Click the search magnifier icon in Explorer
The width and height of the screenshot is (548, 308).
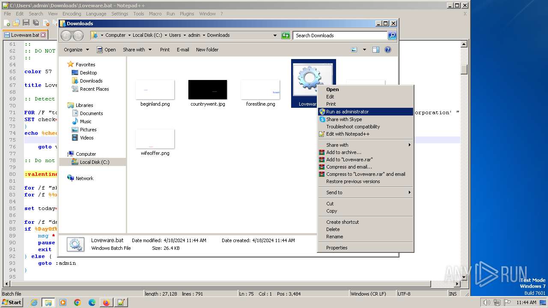click(x=392, y=36)
